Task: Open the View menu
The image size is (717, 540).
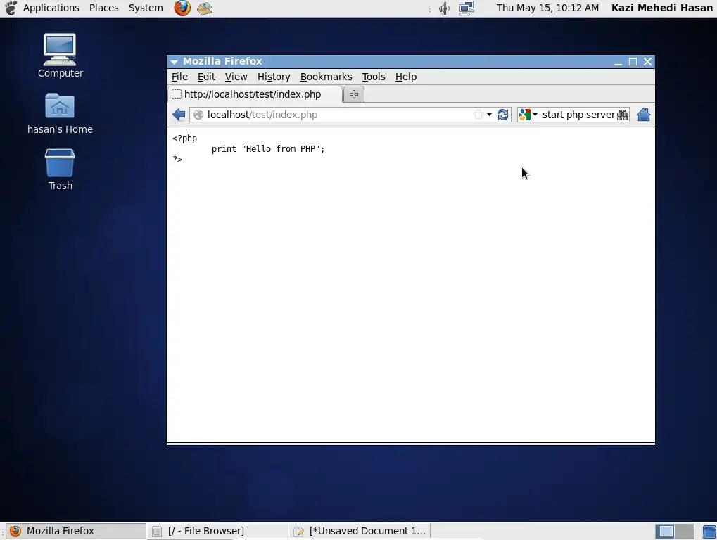Action: coord(236,77)
